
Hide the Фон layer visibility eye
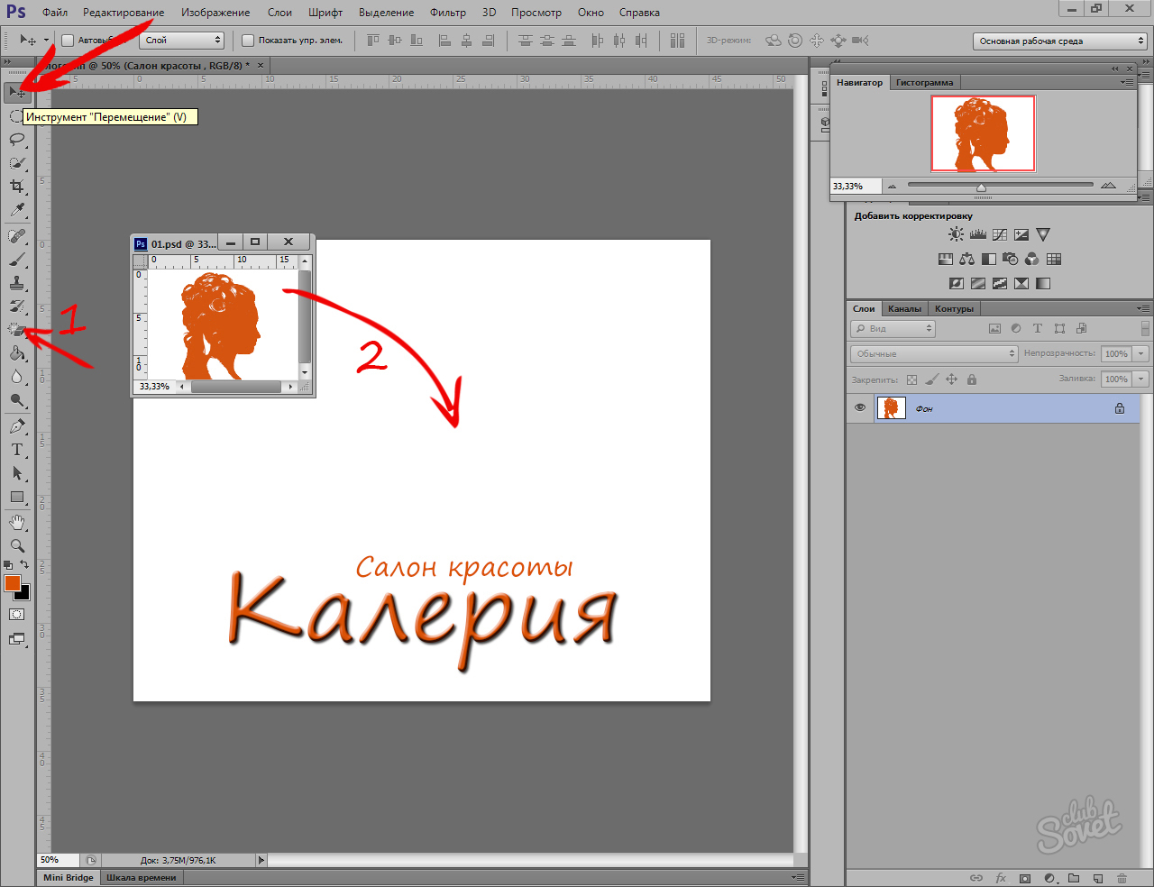pos(860,408)
